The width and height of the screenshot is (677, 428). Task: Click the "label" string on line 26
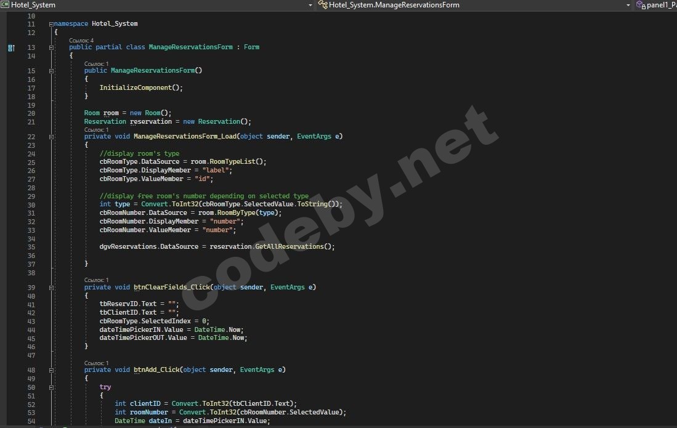click(216, 170)
